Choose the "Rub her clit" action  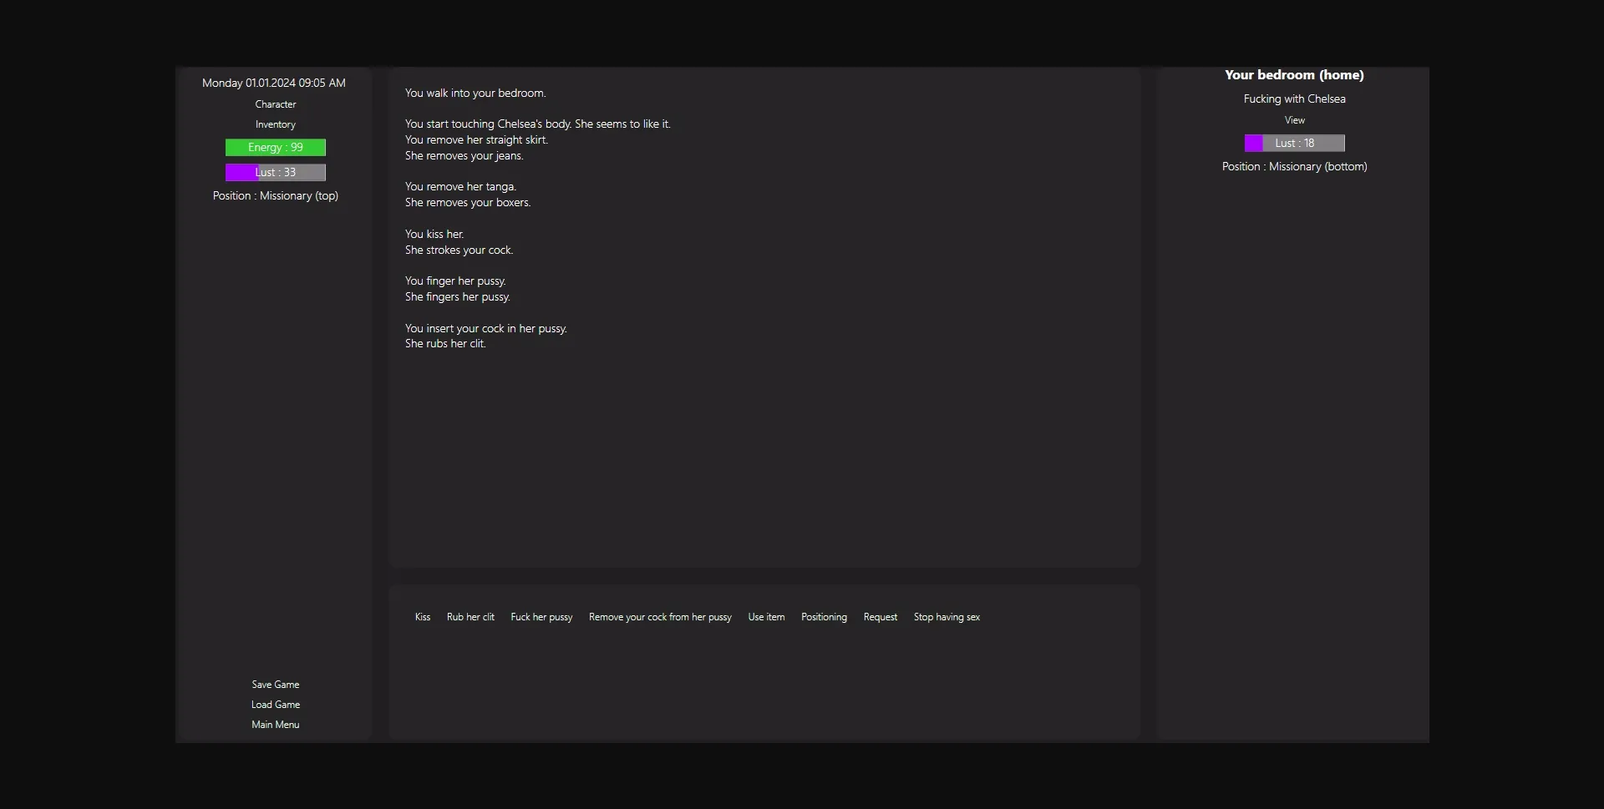pos(470,617)
